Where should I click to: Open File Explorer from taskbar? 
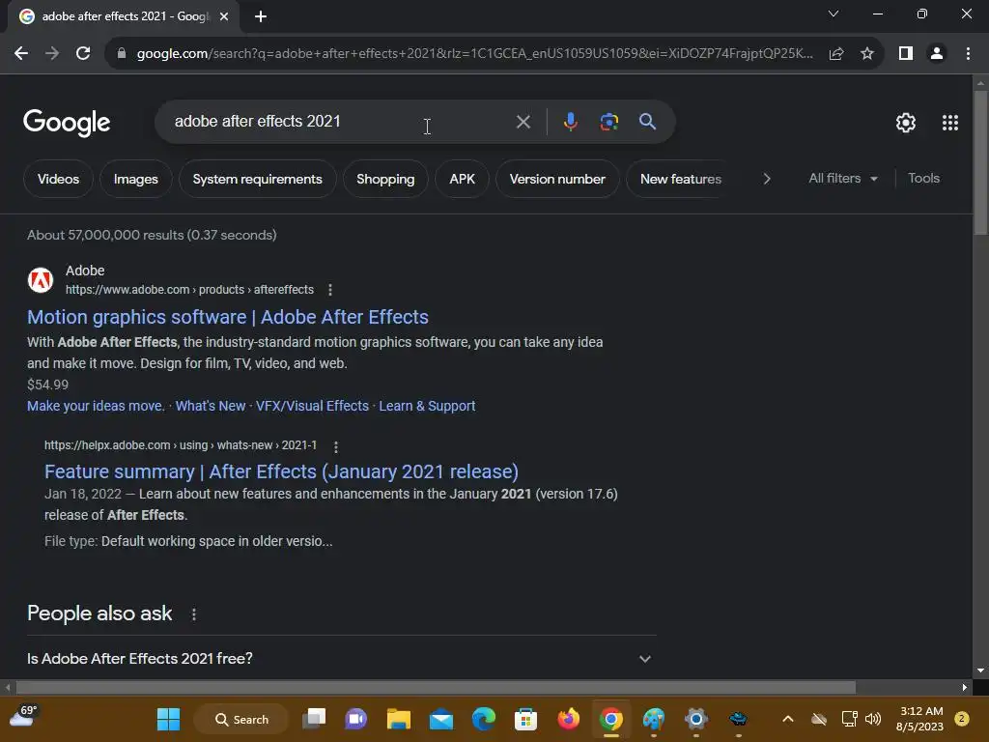[x=399, y=719]
